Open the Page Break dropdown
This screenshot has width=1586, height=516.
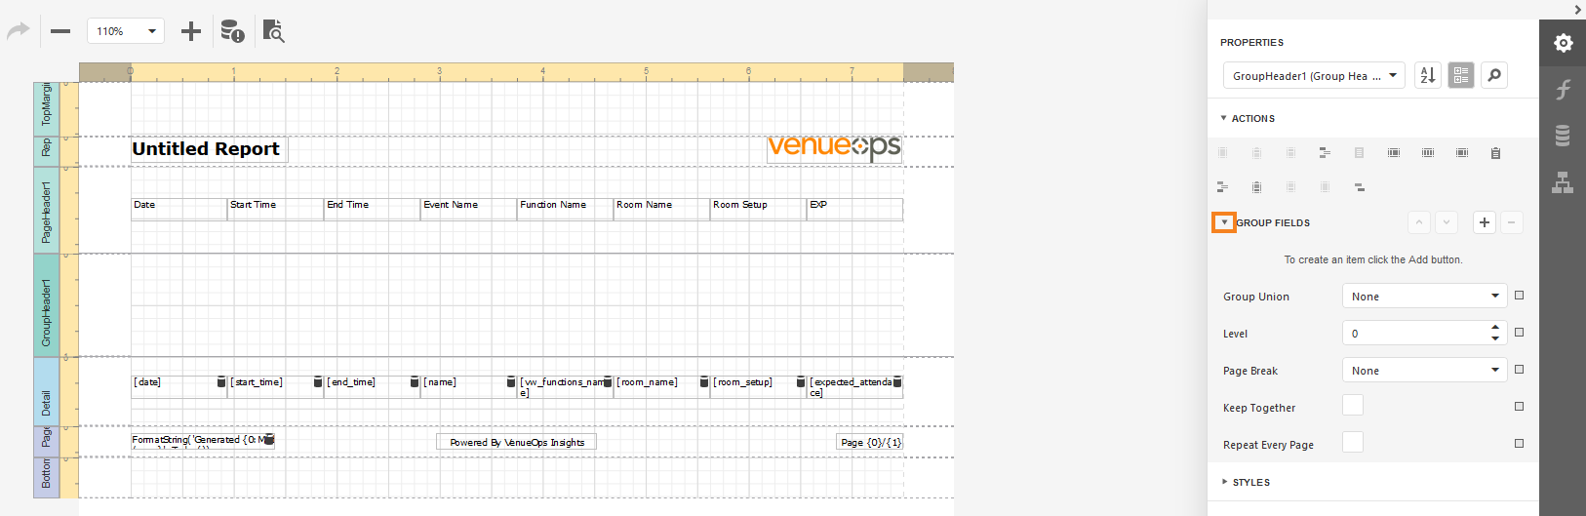[x=1425, y=371]
